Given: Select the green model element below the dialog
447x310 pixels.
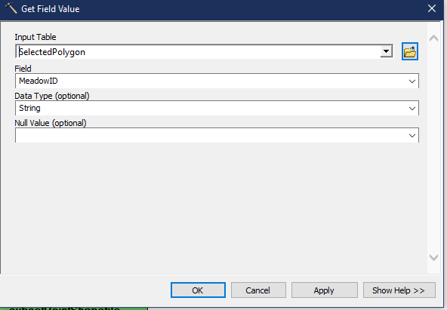Looking at the screenshot, I should (x=74, y=308).
